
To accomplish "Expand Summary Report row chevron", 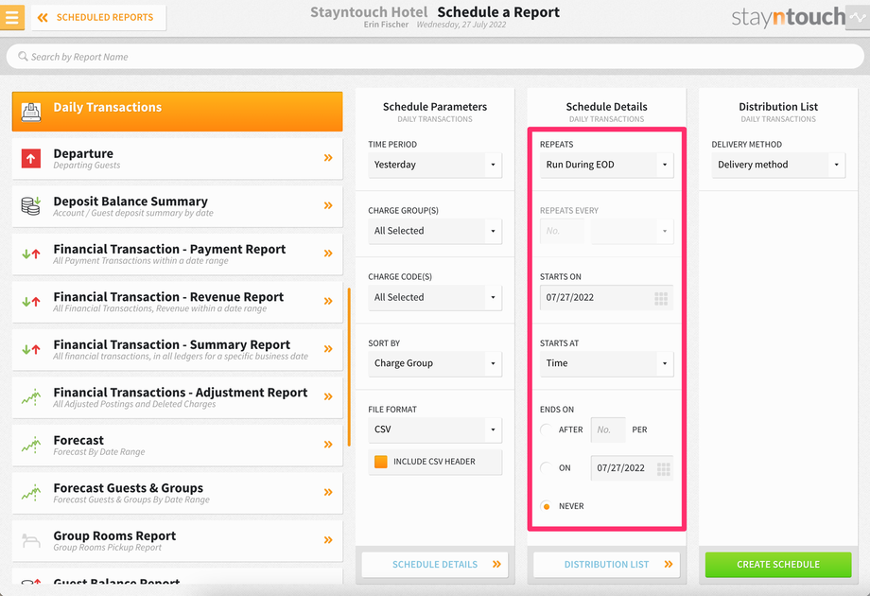I will [x=328, y=349].
